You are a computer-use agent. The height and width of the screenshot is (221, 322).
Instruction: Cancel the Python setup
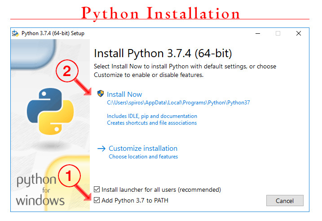(x=285, y=201)
